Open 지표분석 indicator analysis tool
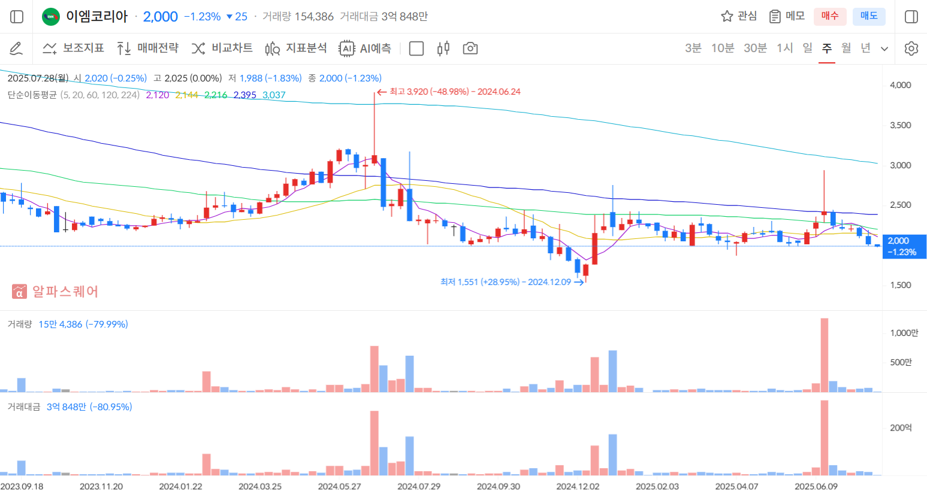Image resolution: width=927 pixels, height=494 pixels. point(296,49)
